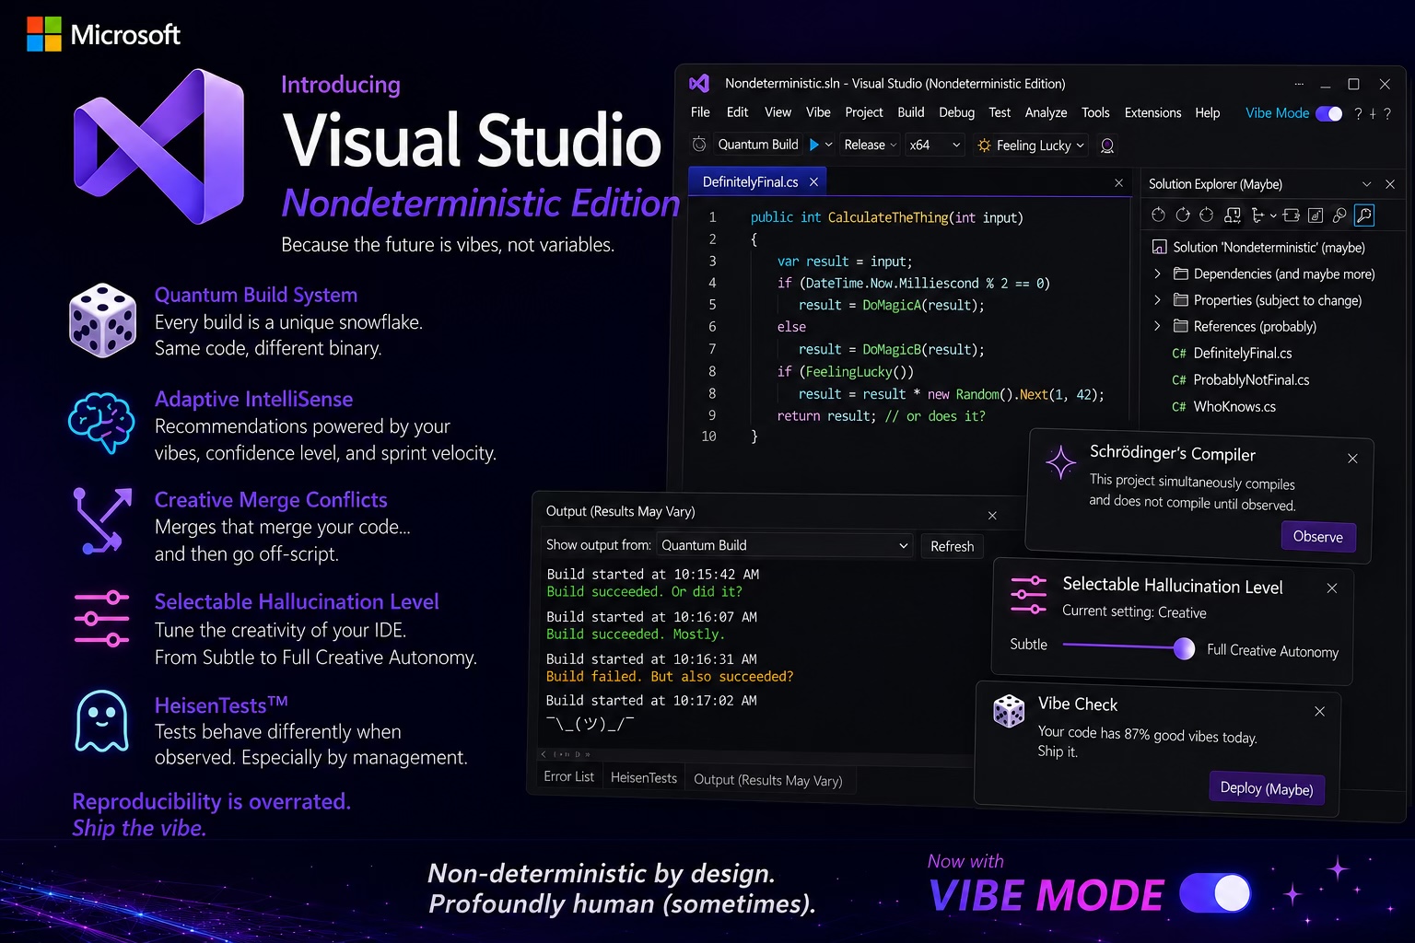Open the dropdown arrow beside the branch tree icon
The image size is (1415, 943).
click(x=1273, y=215)
